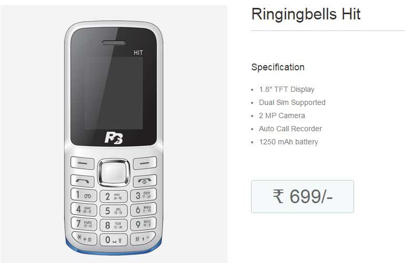405x263 pixels.
Task: Click the star key on keypad
Action: tap(84, 238)
